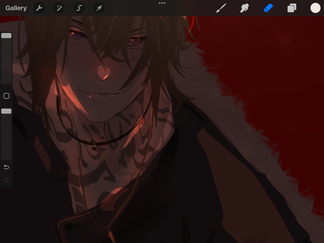The height and width of the screenshot is (243, 324).
Task: Activate the Transform arrow tool
Action: pyautogui.click(x=99, y=8)
